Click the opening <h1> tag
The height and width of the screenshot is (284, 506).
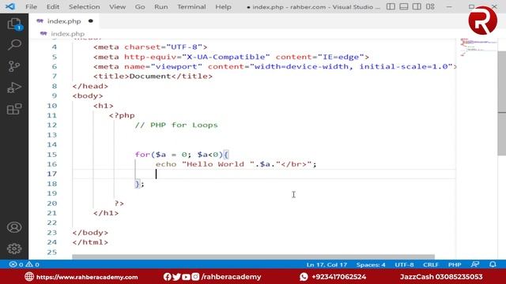pos(104,106)
